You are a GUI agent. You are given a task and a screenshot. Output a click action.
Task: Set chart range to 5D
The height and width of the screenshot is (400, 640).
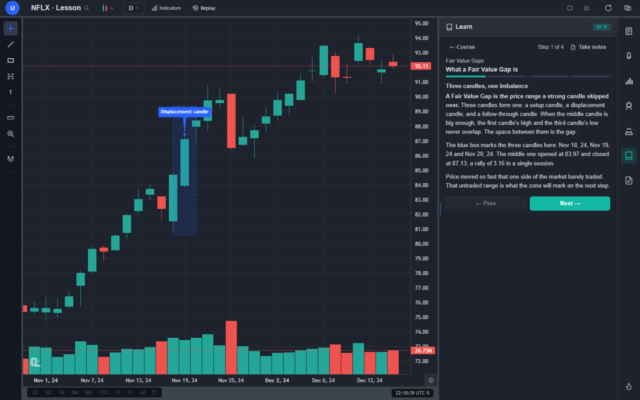[x=48, y=392]
